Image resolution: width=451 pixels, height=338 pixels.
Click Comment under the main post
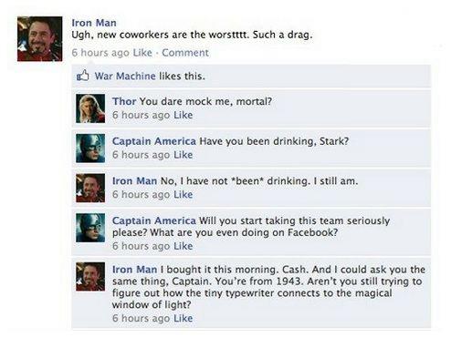[185, 53]
